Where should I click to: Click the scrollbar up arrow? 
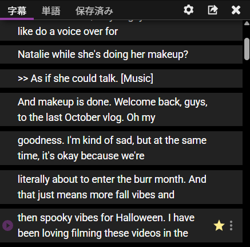247,23
